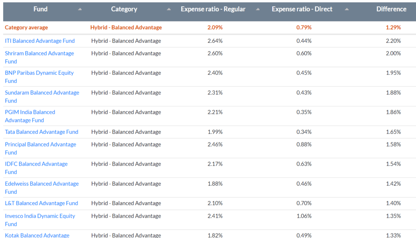Open ITI Balanced Advantage Fund link
Image resolution: width=416 pixels, height=238 pixels.
click(x=40, y=41)
